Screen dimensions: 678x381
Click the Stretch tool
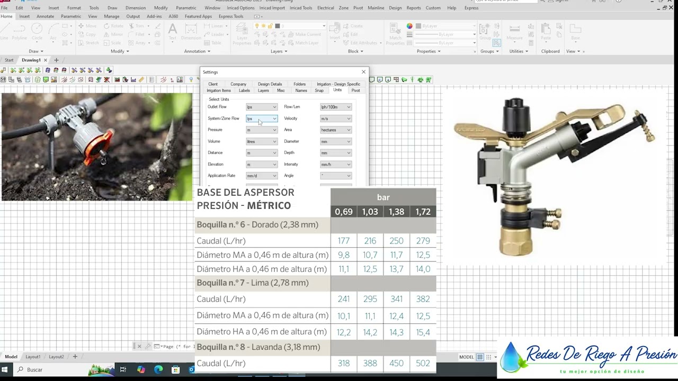point(88,43)
